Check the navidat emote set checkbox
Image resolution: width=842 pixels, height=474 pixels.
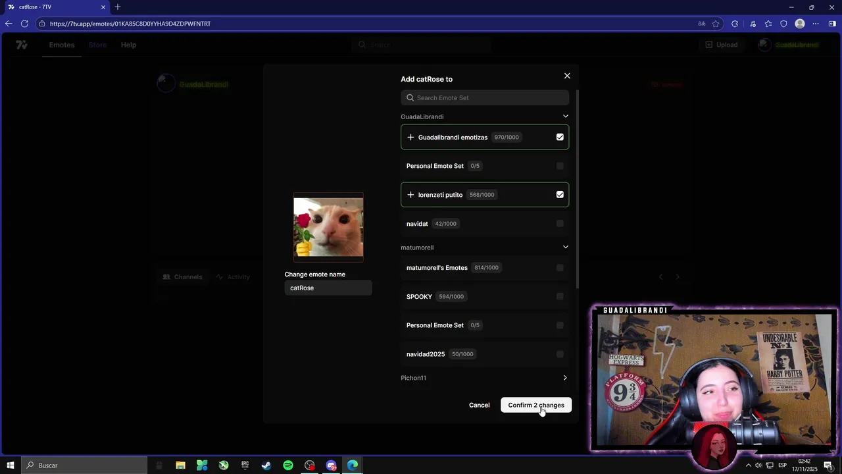click(560, 224)
